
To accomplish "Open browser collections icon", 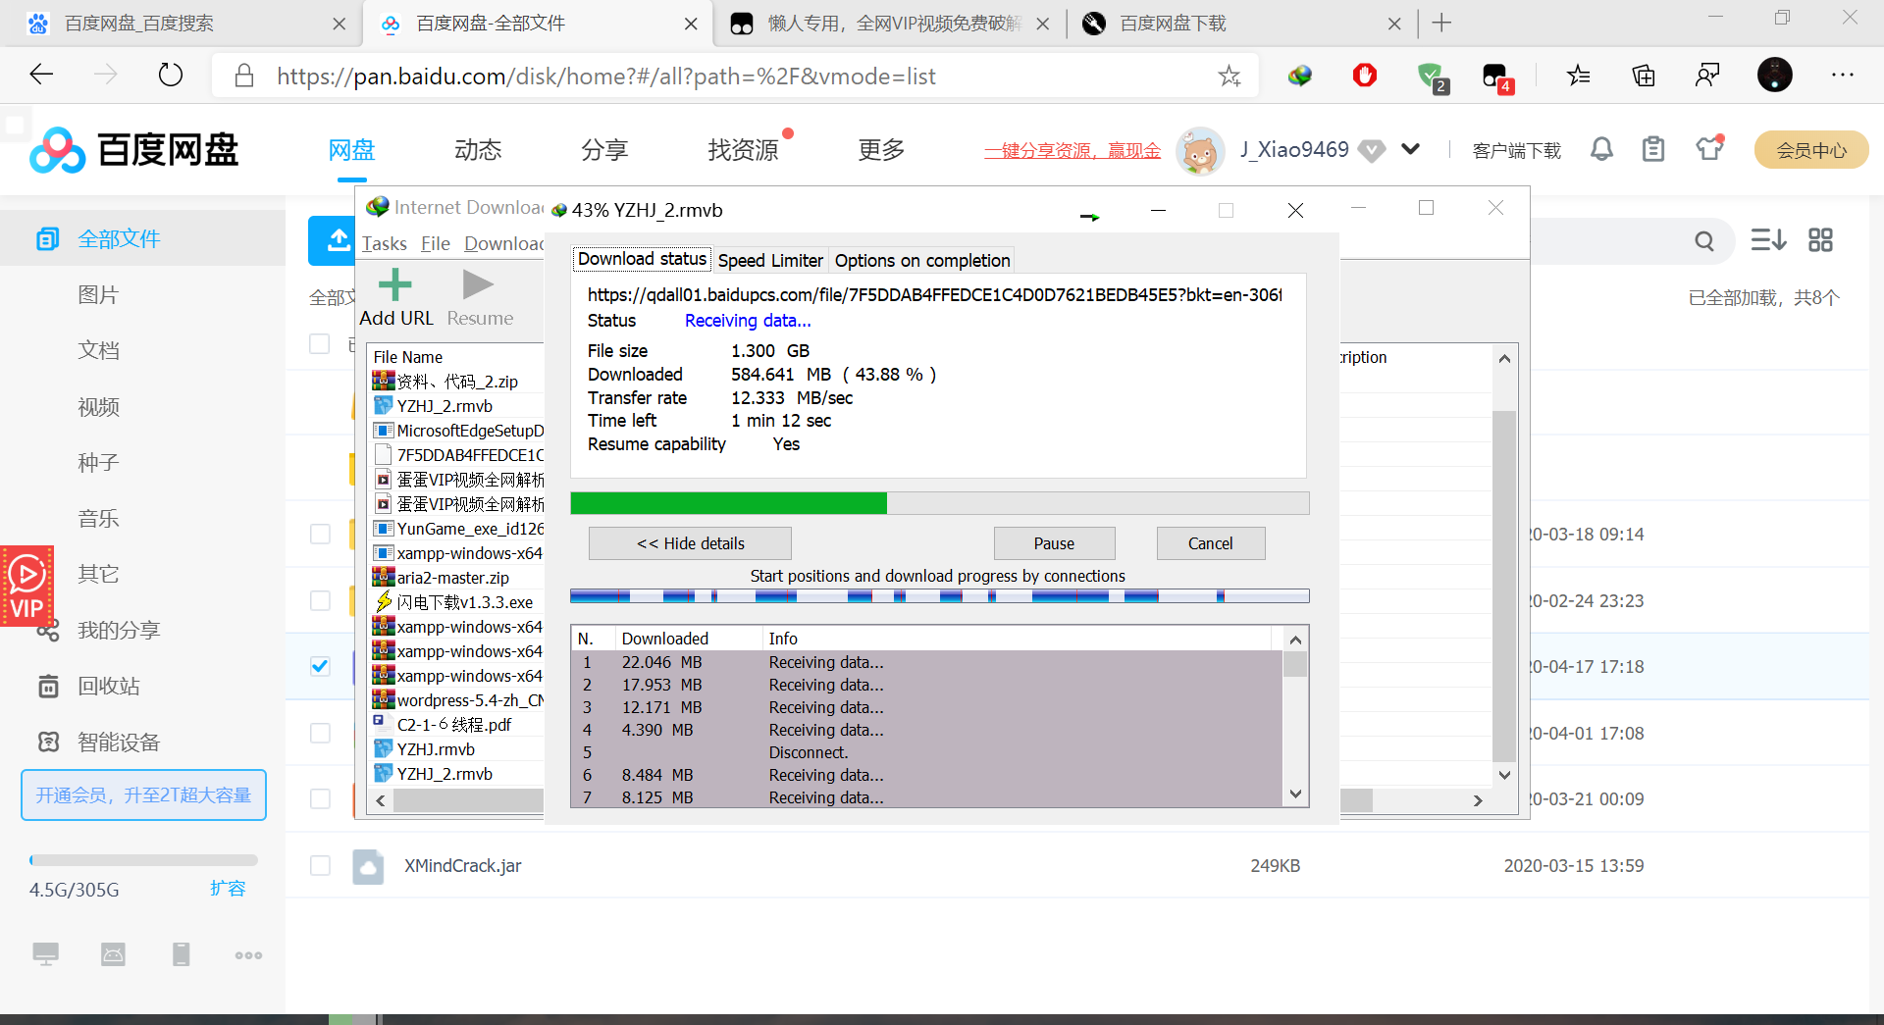I will pyautogui.click(x=1644, y=75).
